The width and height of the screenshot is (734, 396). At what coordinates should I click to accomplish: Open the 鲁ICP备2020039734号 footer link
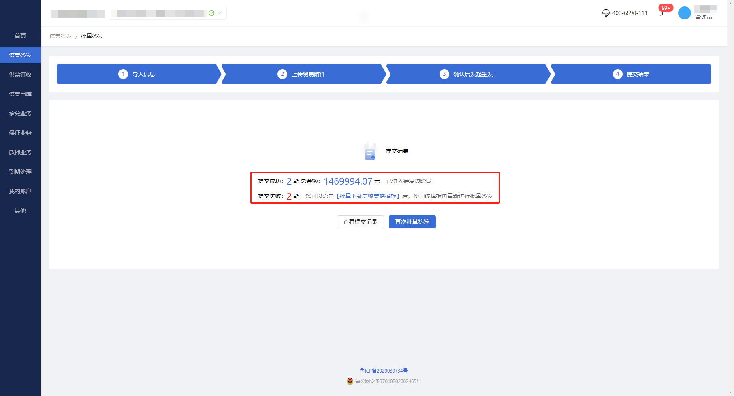(x=384, y=370)
